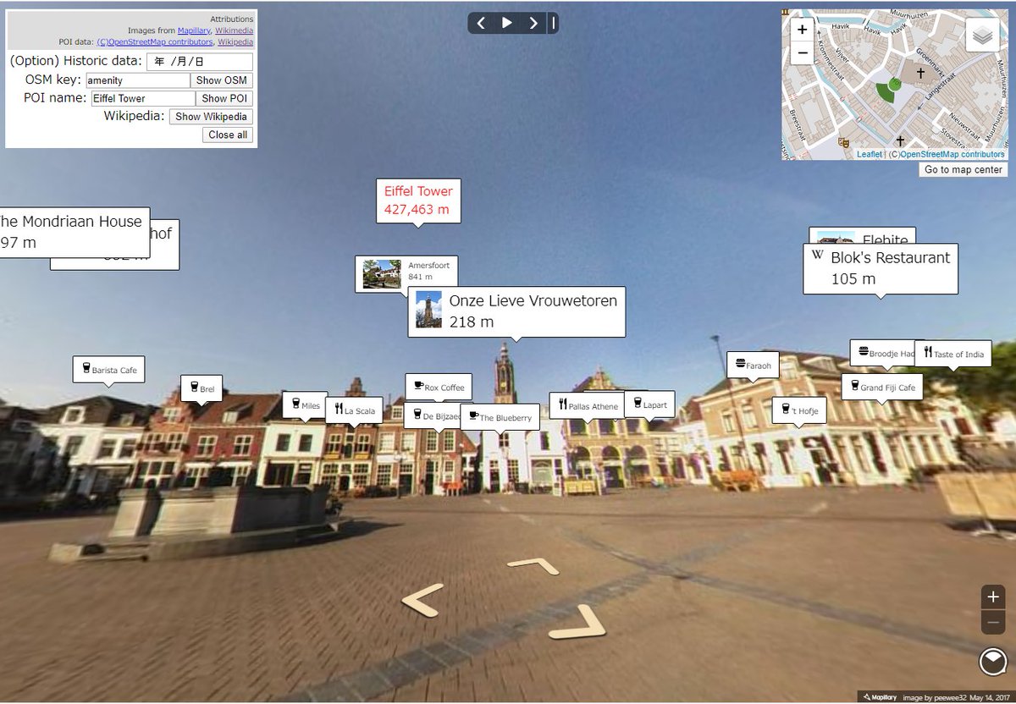This screenshot has width=1016, height=704.
Task: Open the Mapillary logo link at bottom
Action: tap(878, 697)
